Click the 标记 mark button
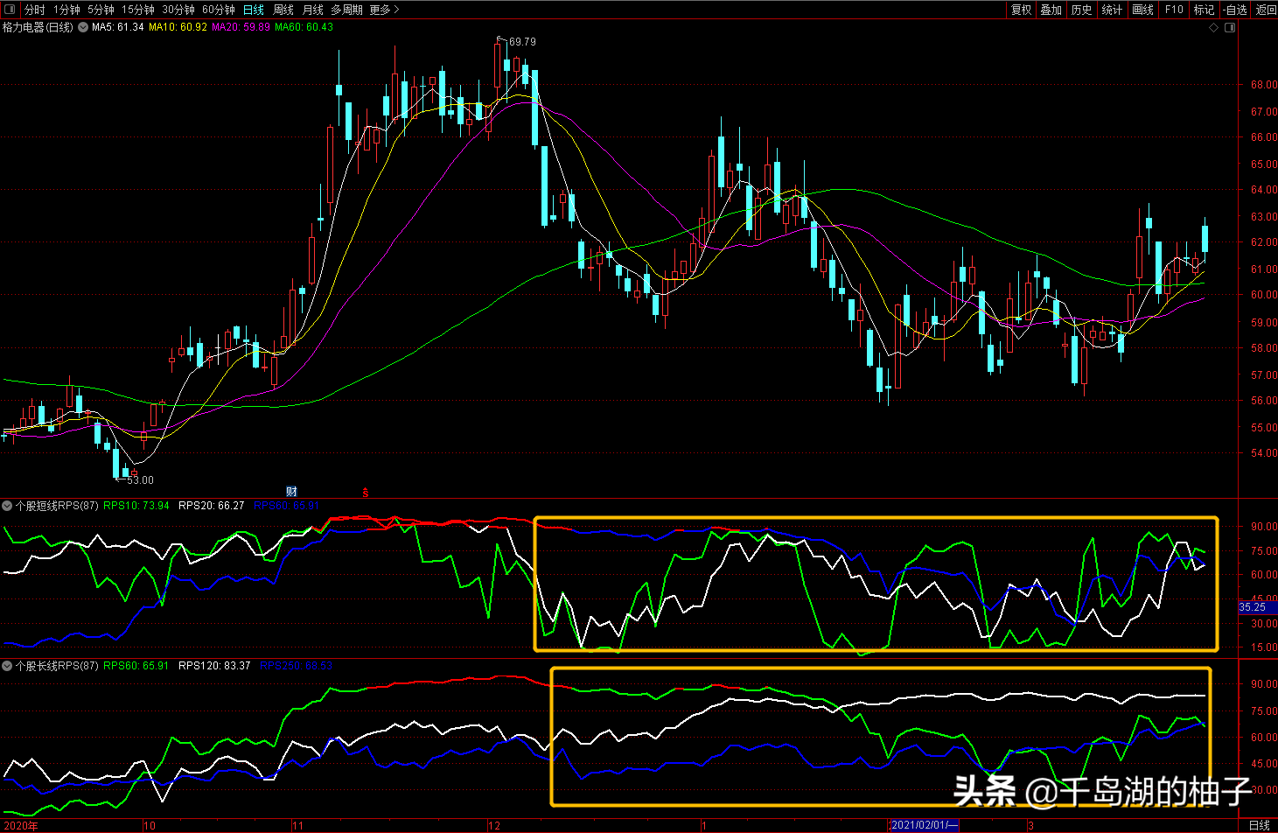The height and width of the screenshot is (833, 1278). point(1205,10)
